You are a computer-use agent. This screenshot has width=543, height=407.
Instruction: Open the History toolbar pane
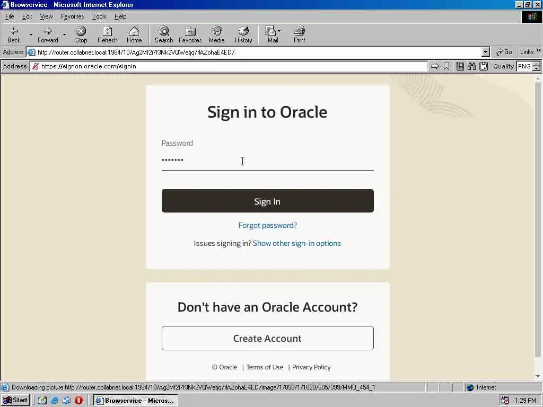pos(243,34)
